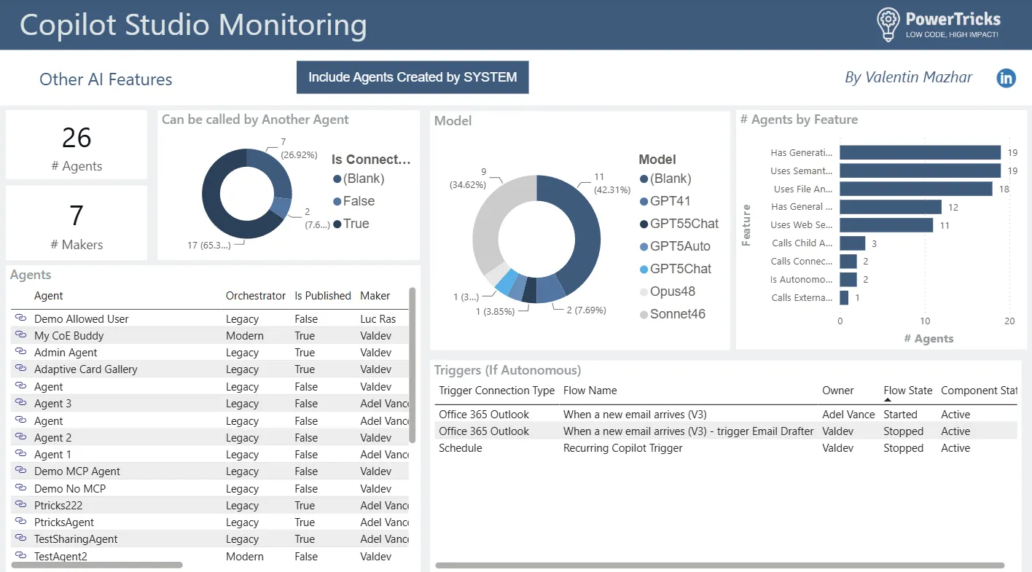
Task: Filter by GPT5Chat in Model legend
Action: [675, 269]
